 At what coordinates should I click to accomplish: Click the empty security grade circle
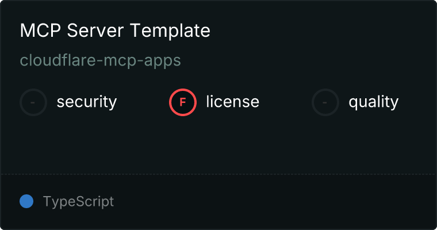tap(33, 102)
